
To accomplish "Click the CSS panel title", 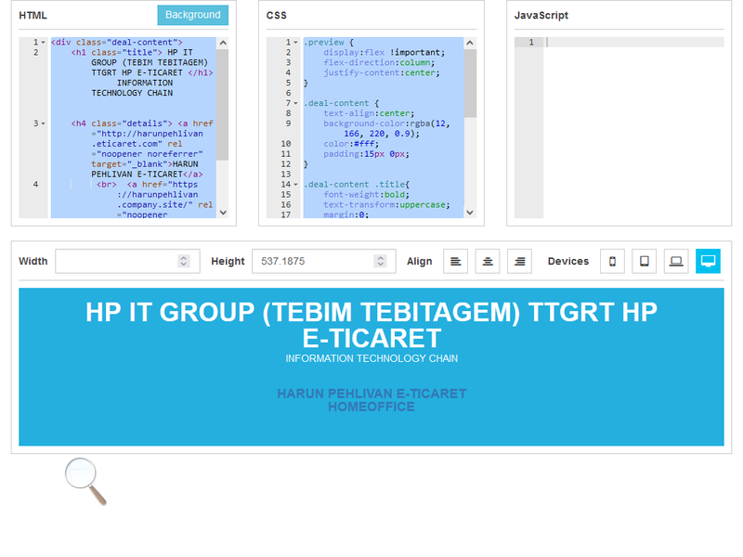I will (276, 15).
